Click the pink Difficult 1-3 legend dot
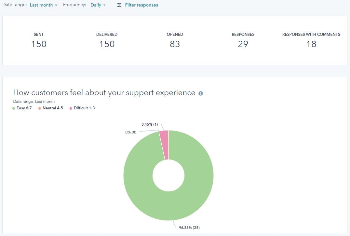Image resolution: width=350 pixels, height=236 pixels. pyautogui.click(x=71, y=108)
